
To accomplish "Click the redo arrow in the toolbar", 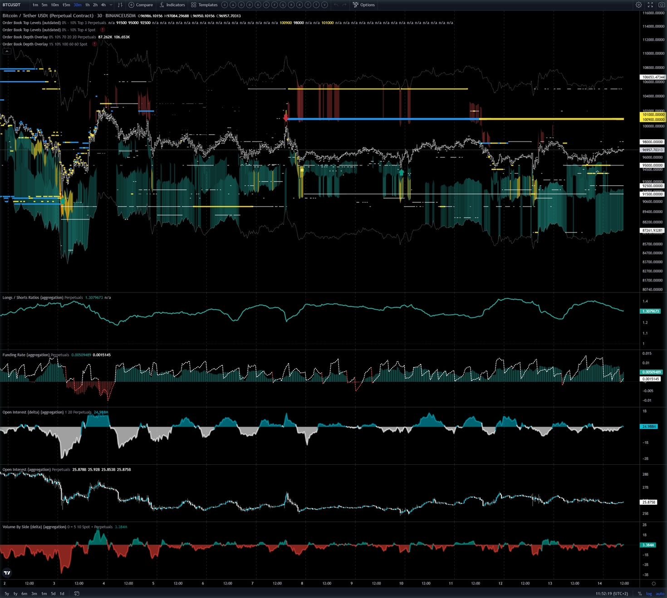I will (x=344, y=5).
